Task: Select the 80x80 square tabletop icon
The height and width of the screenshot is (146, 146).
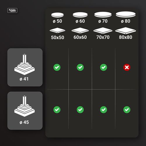Action: click(x=126, y=31)
